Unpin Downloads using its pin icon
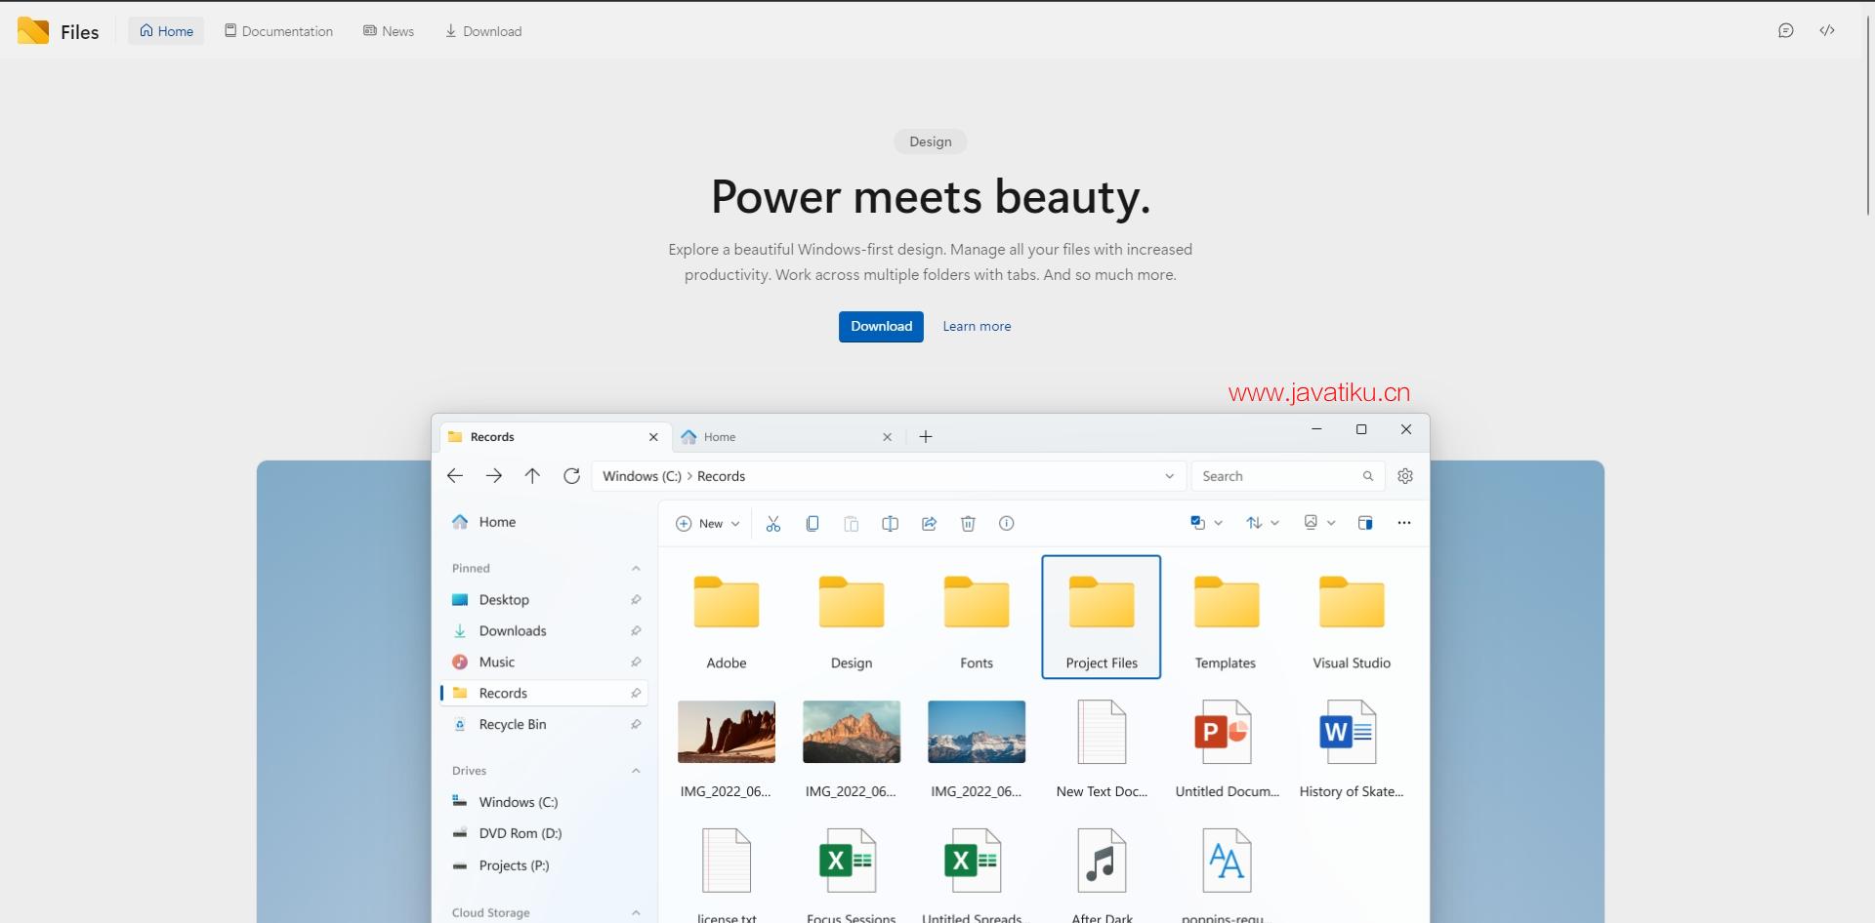The image size is (1875, 923). coord(636,631)
